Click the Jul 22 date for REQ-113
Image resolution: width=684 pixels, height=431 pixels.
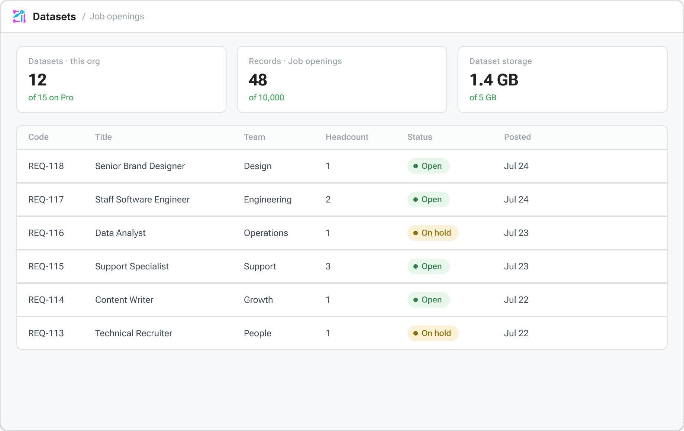(x=516, y=333)
